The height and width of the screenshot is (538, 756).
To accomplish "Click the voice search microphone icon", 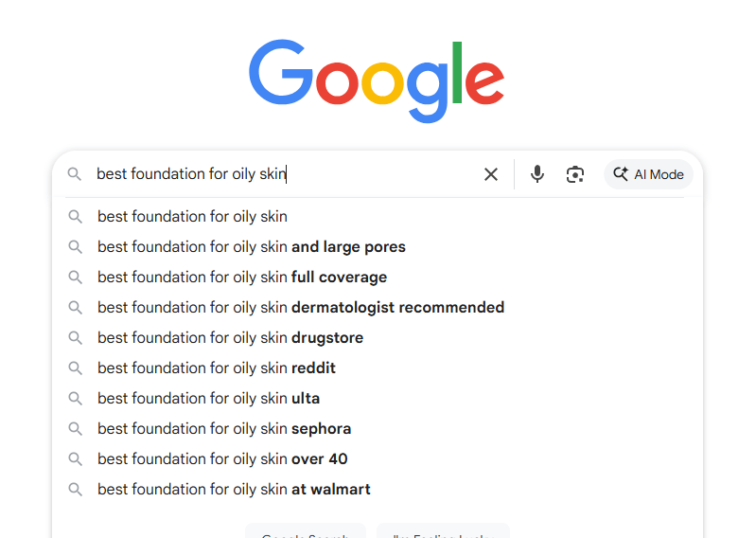I will click(x=537, y=174).
